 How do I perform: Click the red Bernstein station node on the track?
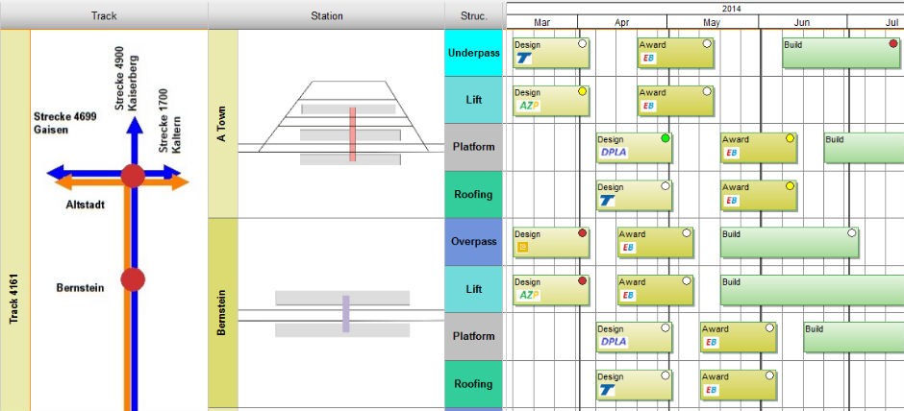[x=133, y=279]
